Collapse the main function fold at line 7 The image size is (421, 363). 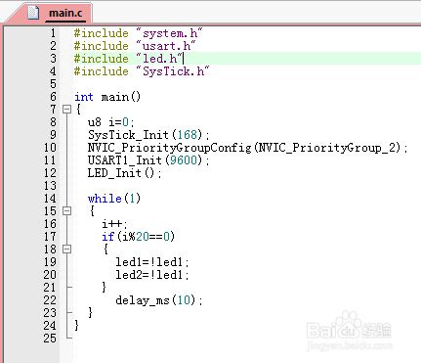click(66, 109)
